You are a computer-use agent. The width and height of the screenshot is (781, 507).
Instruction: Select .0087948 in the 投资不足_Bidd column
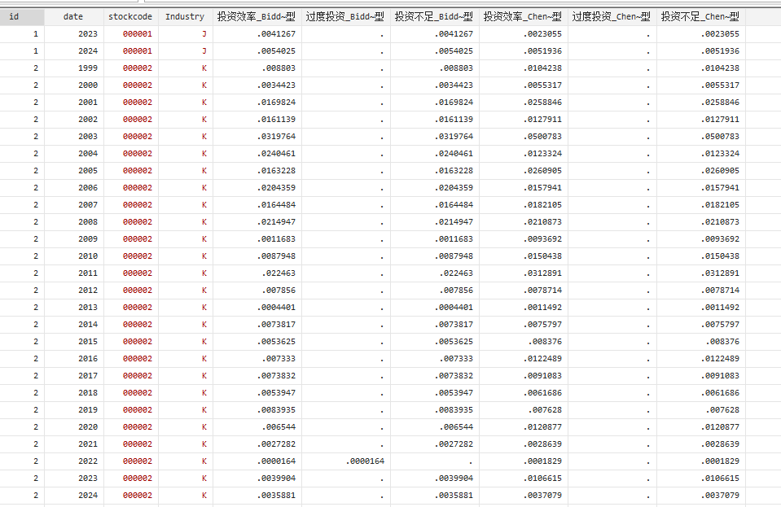click(434, 256)
